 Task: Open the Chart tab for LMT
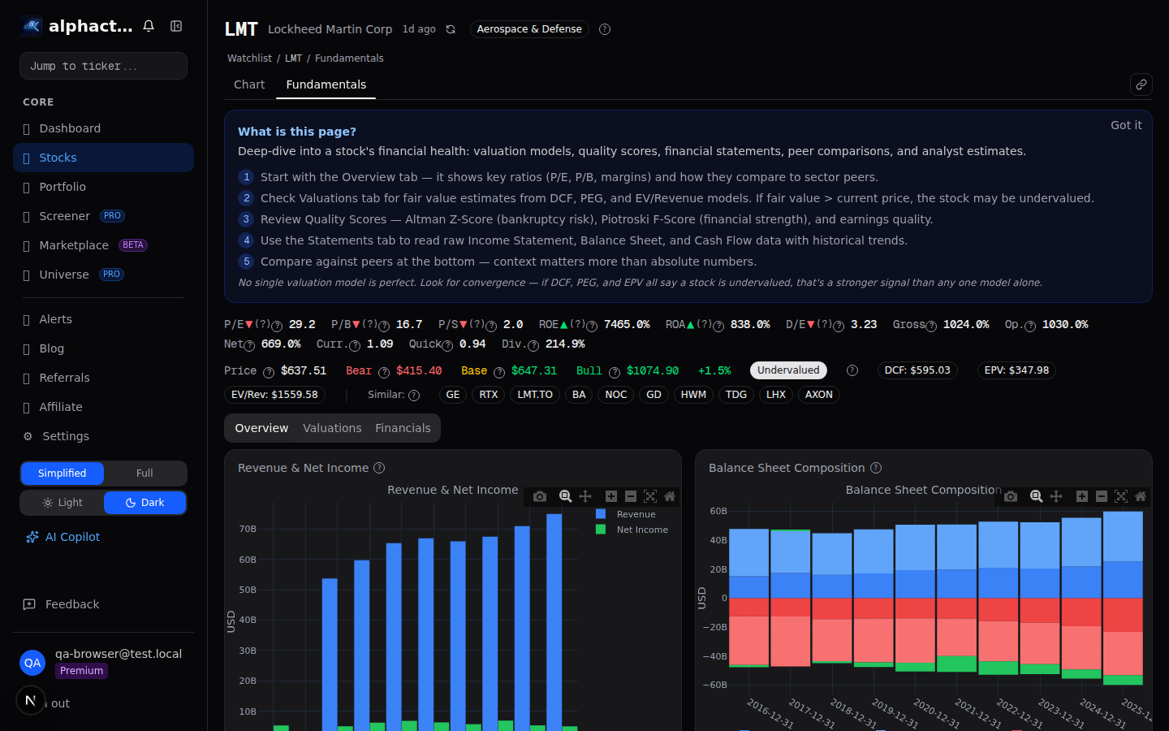tap(249, 84)
